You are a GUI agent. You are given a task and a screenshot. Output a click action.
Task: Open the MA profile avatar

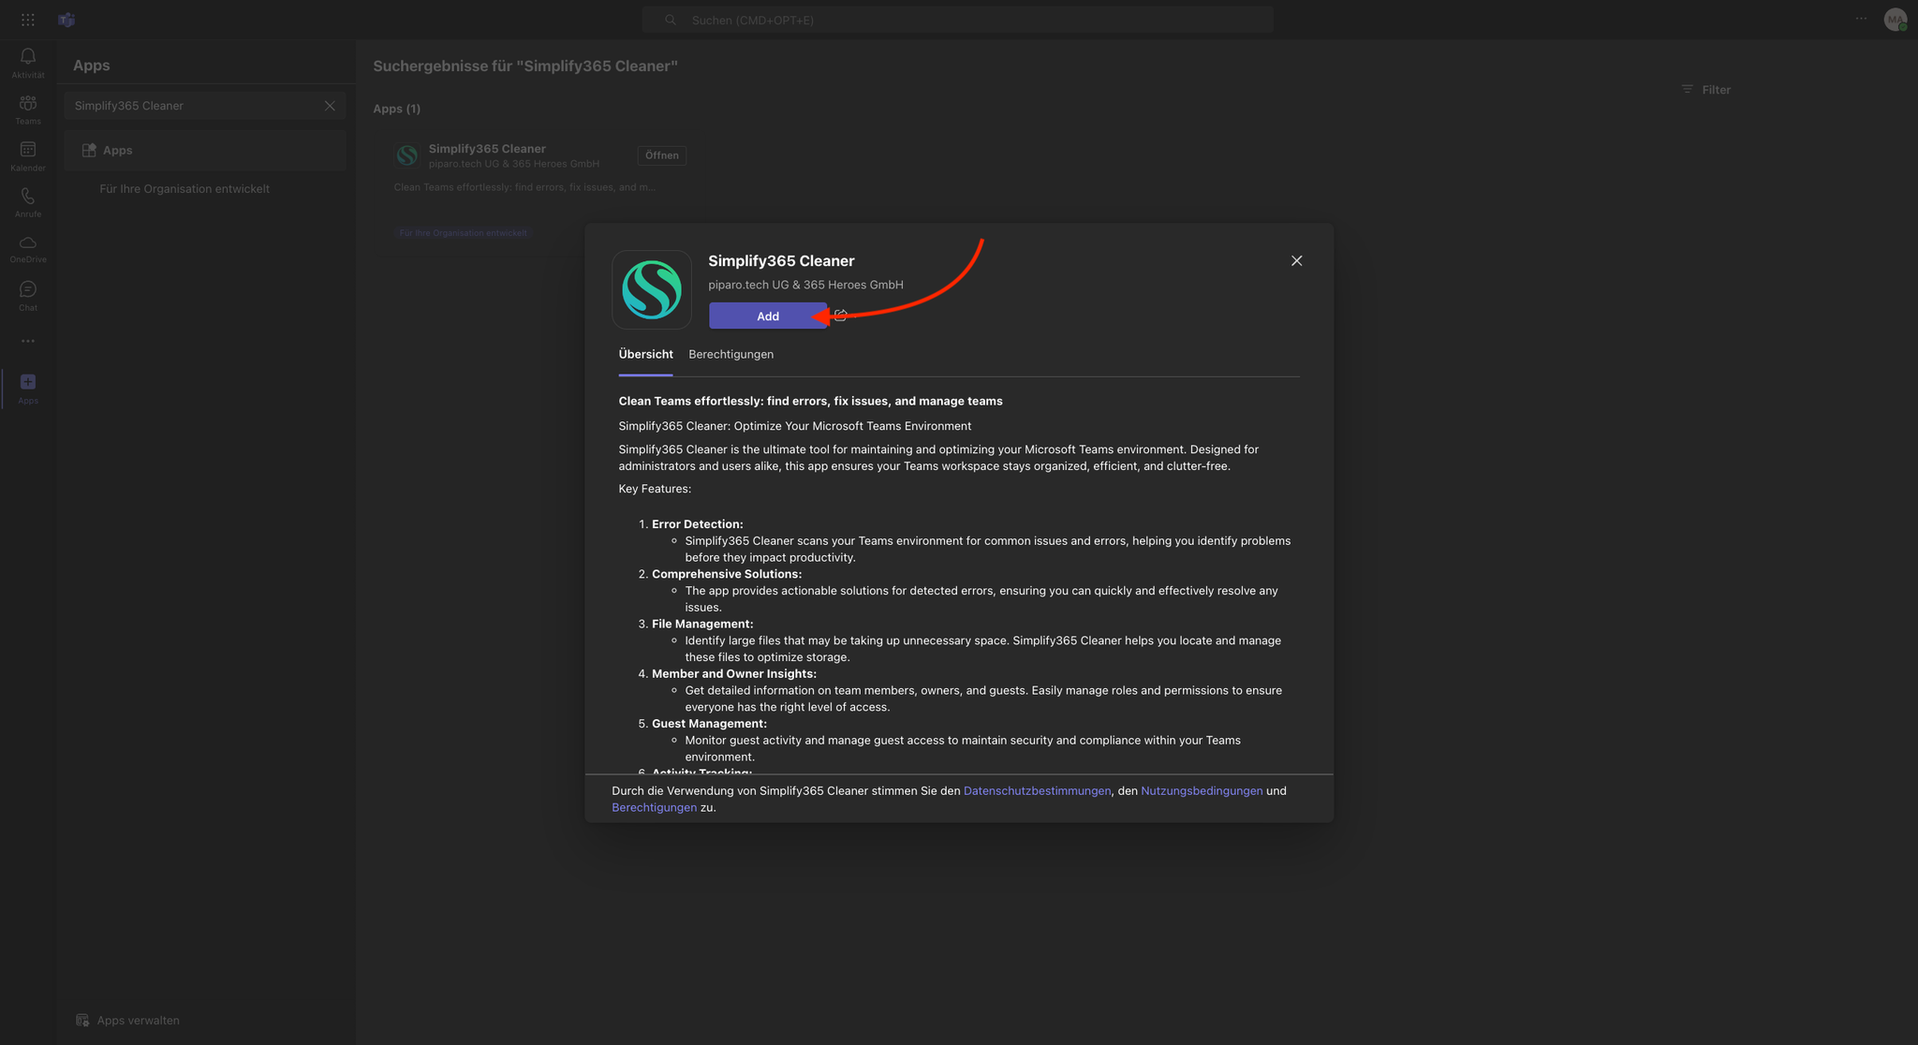(x=1896, y=20)
